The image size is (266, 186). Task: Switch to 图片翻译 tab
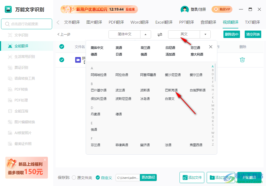click(x=94, y=22)
